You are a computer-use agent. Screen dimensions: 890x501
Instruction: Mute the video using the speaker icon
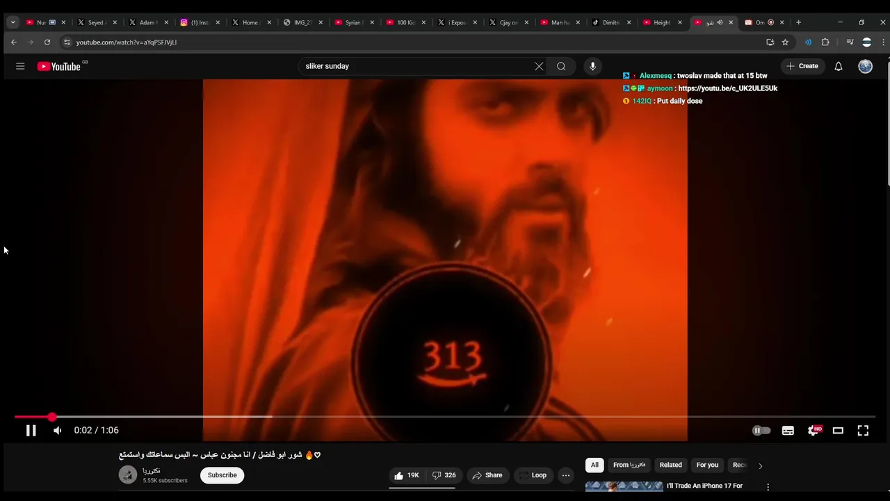click(x=58, y=430)
